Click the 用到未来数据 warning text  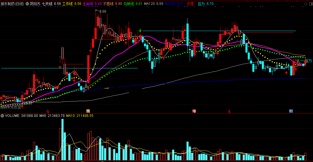click(11, 107)
